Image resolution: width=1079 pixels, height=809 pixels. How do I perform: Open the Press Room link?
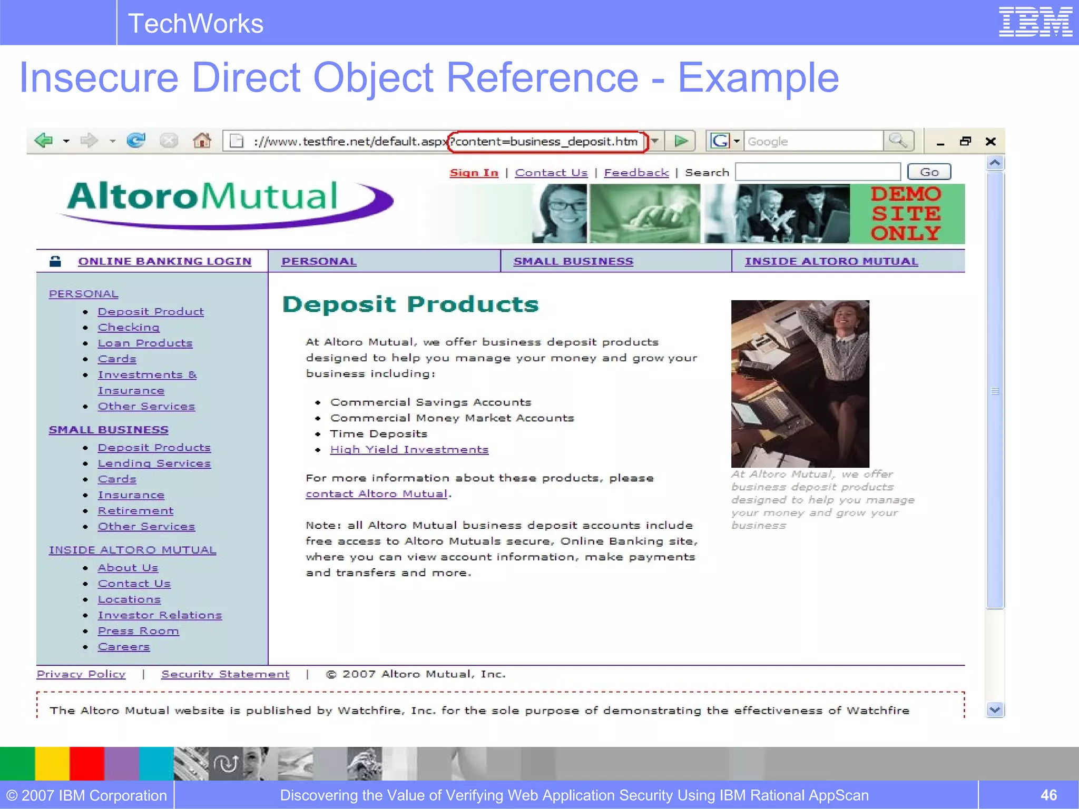coord(138,631)
